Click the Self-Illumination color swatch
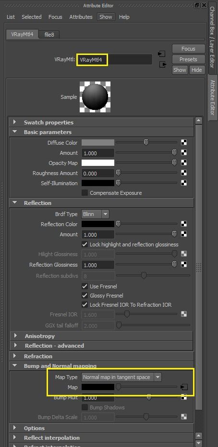 tap(98, 183)
